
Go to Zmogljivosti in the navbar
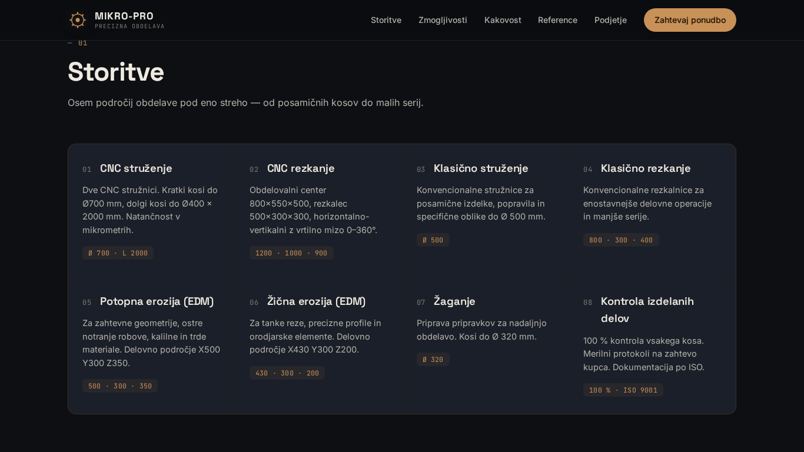[443, 20]
